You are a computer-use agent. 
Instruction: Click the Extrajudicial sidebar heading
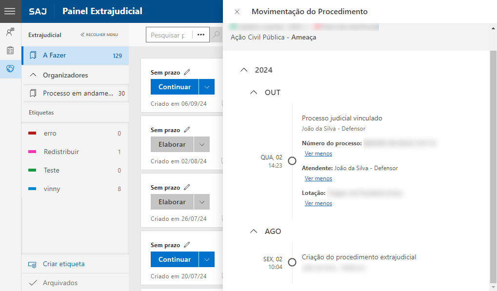coord(45,35)
